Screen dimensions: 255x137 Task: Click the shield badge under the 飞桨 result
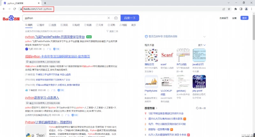(x=57, y=49)
